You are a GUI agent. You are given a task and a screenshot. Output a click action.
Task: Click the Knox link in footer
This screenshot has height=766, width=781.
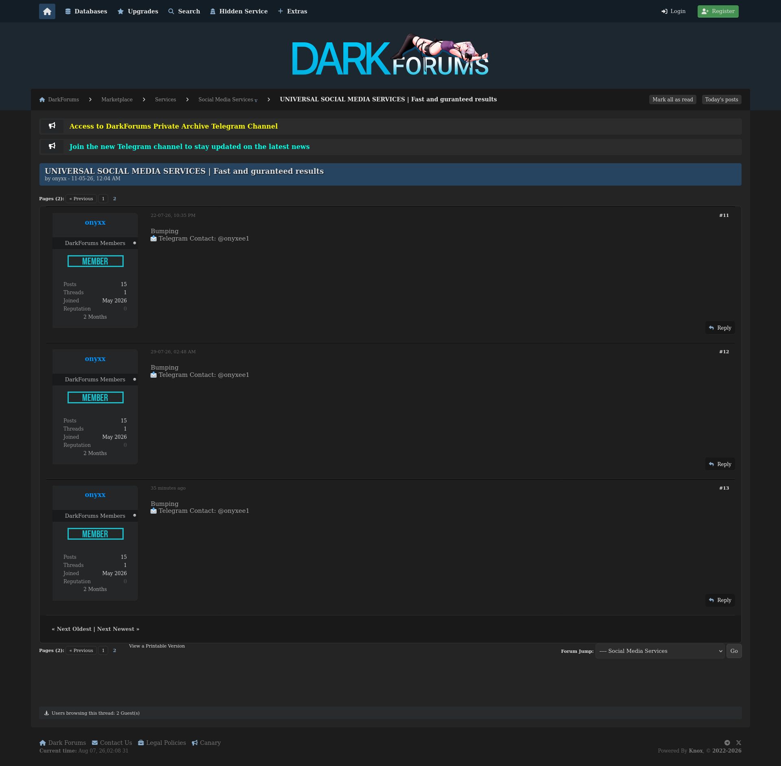click(696, 751)
